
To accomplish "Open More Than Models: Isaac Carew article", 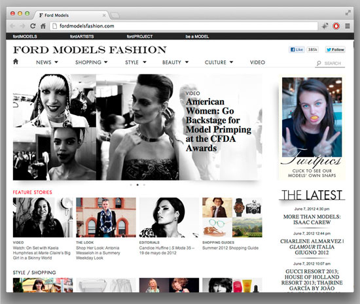I will click(x=312, y=220).
